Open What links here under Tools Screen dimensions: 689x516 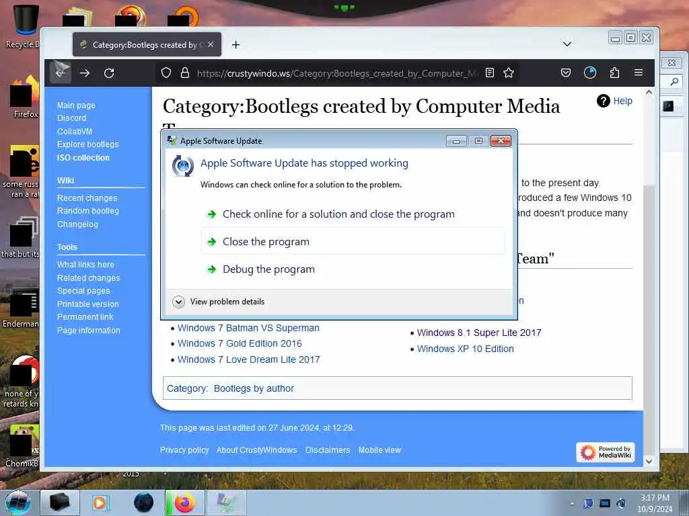[x=85, y=265]
